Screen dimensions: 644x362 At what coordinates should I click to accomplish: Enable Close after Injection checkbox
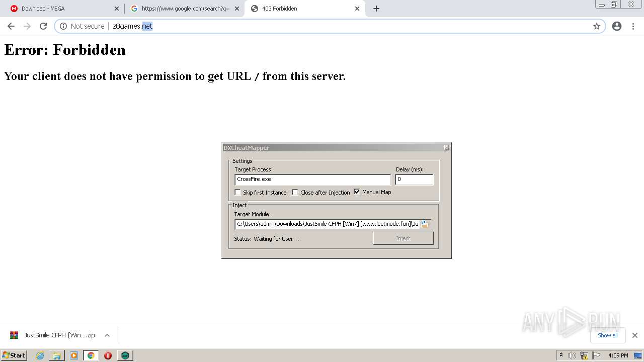(x=295, y=192)
